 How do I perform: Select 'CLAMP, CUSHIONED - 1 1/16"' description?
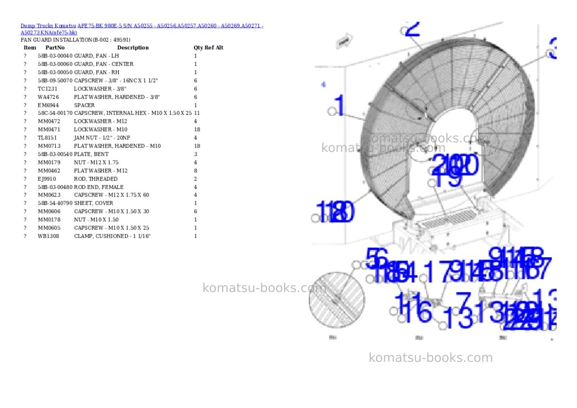(x=112, y=236)
